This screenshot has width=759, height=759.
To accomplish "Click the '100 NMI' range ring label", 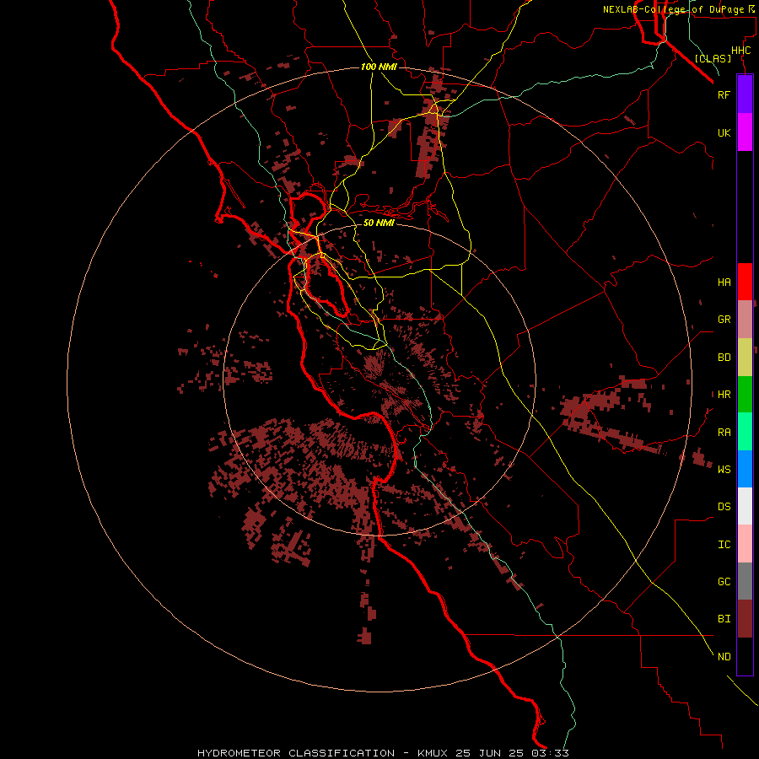I will click(379, 67).
